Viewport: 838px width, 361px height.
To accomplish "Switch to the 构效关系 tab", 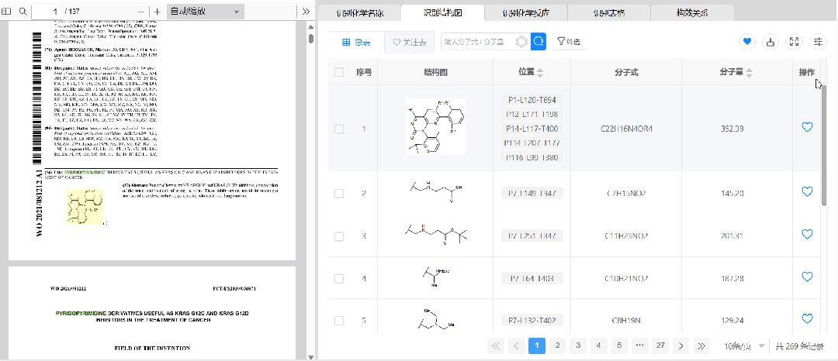I will point(693,14).
